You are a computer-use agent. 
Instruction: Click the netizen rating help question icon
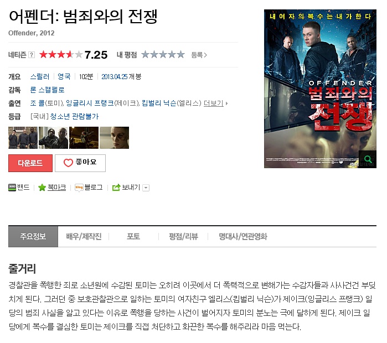click(32, 55)
